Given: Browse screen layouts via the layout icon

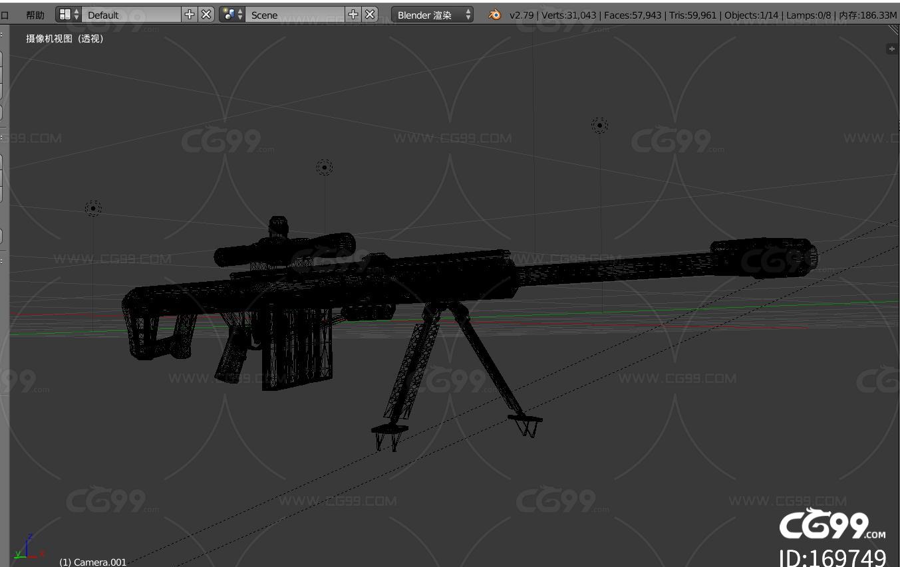Looking at the screenshot, I should click(x=69, y=15).
